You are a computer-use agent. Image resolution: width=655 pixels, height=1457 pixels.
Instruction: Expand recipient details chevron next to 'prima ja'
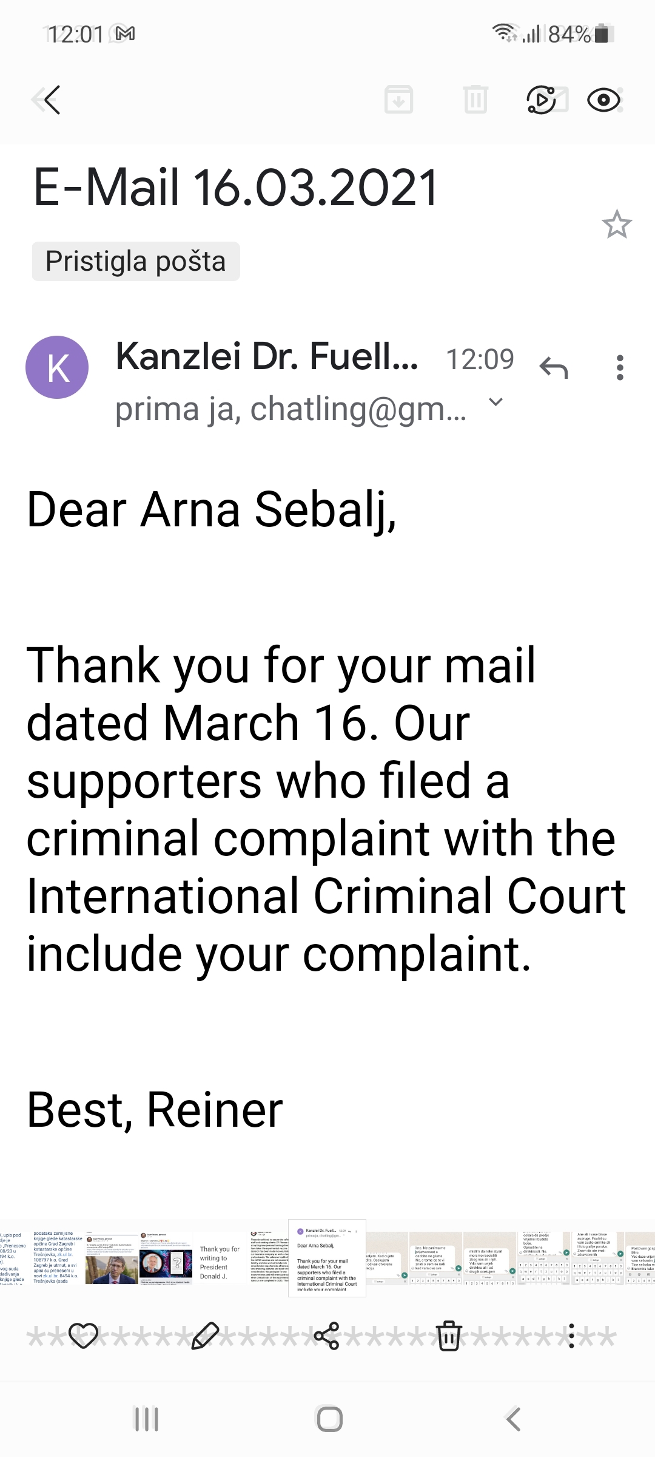point(495,402)
